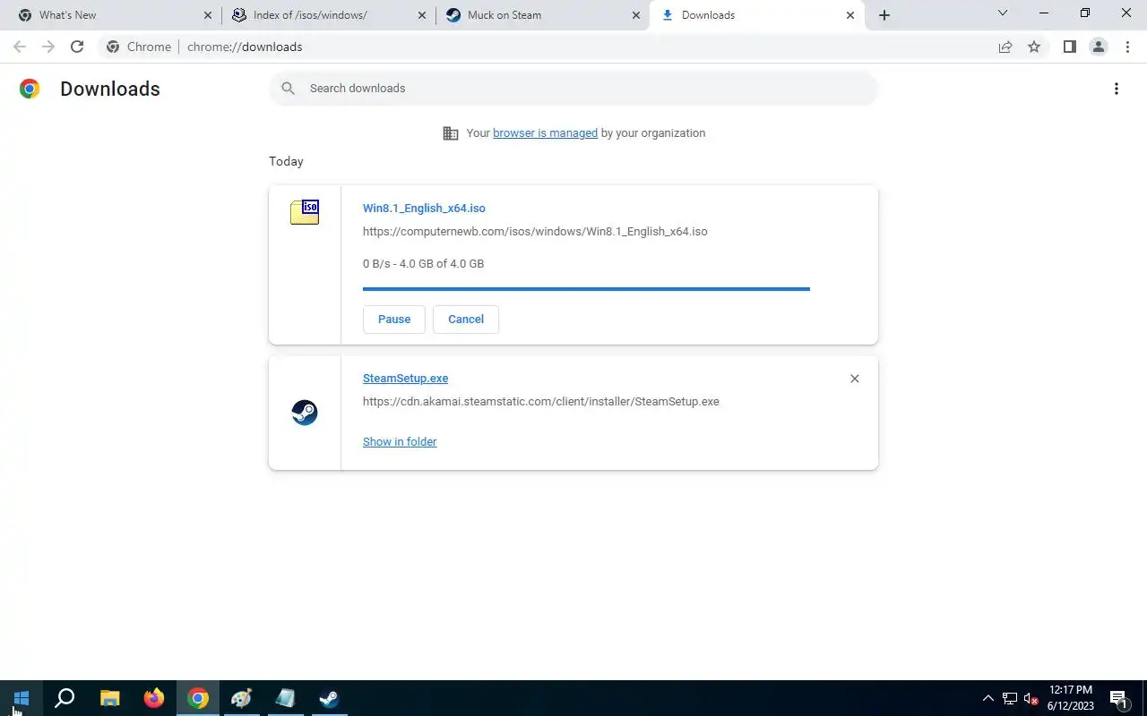Open the tab search dropdown chevron

pos(1003,13)
